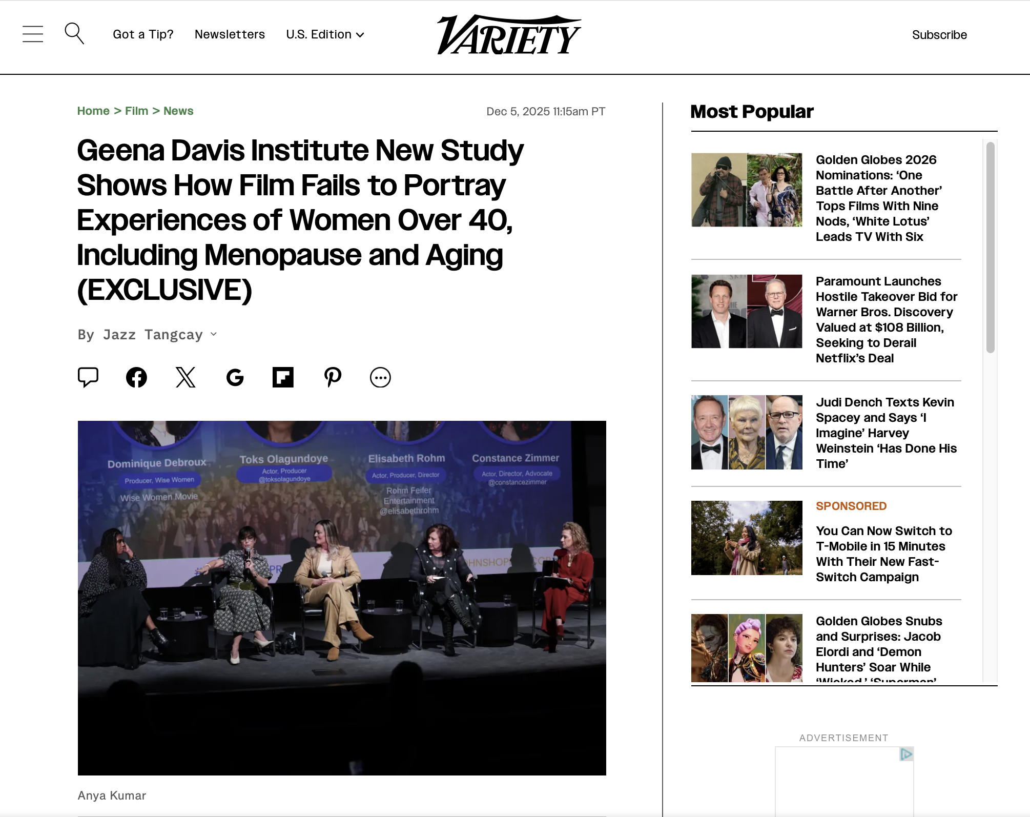
Task: Open the comments bubble icon
Action: (x=88, y=377)
